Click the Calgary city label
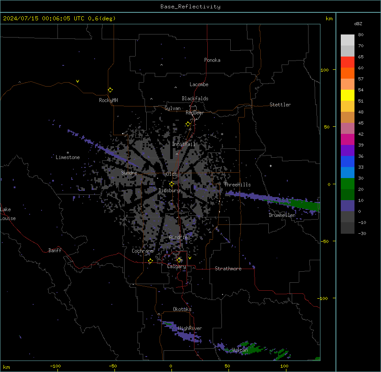381x372 pixels. click(176, 266)
